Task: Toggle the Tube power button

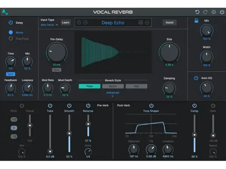Action: tap(50, 106)
